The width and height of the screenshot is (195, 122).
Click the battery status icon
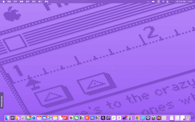[153, 2]
